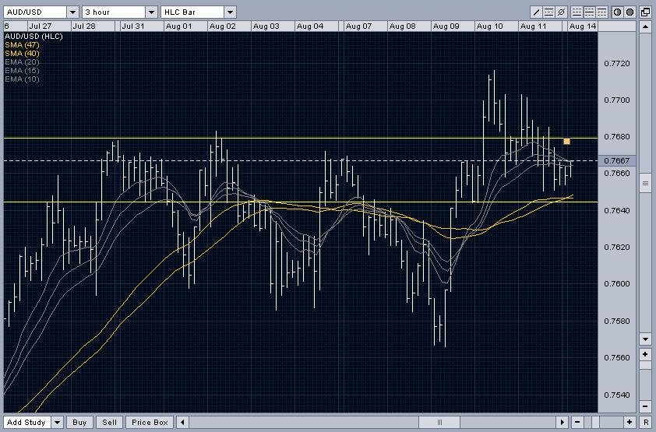Viewport: 656px width, 432px height.
Task: Click the orange price marker square near 0.7680
Action: point(566,141)
